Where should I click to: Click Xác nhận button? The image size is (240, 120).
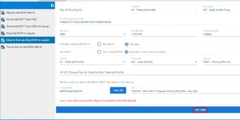point(200,110)
